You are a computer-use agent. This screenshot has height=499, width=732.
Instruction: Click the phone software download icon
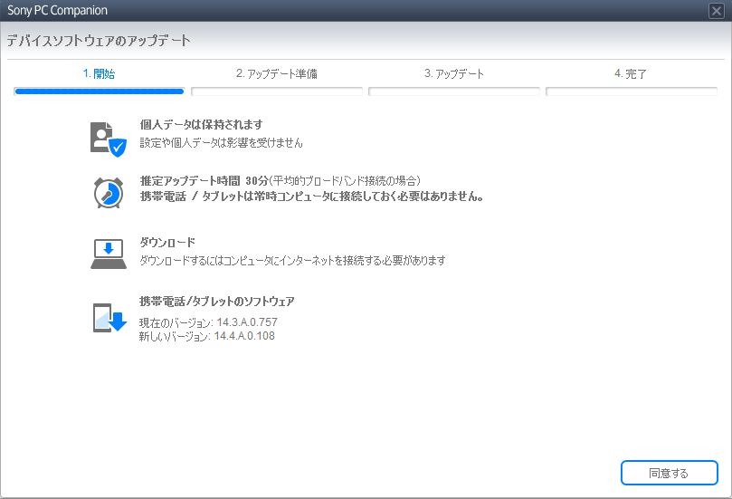pos(109,318)
